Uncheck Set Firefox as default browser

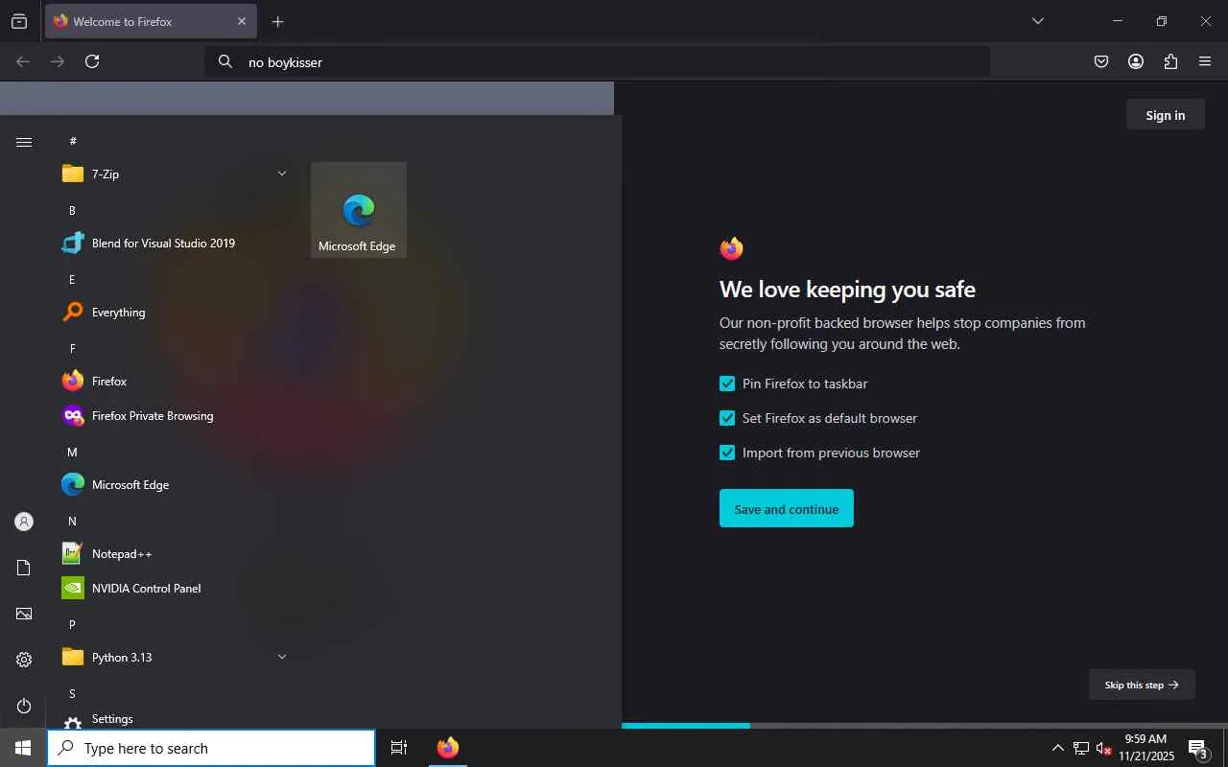point(727,418)
